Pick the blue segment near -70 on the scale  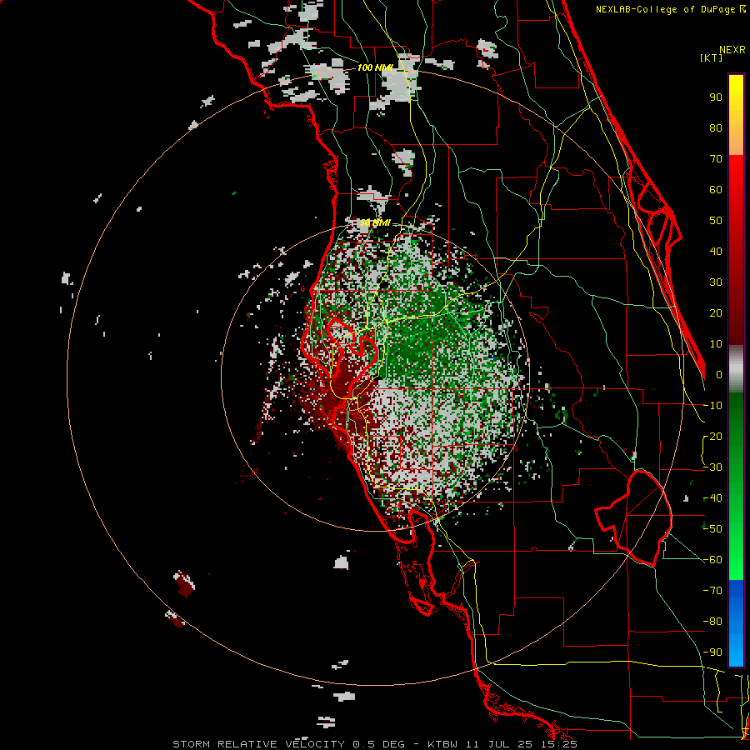pyautogui.click(x=736, y=594)
